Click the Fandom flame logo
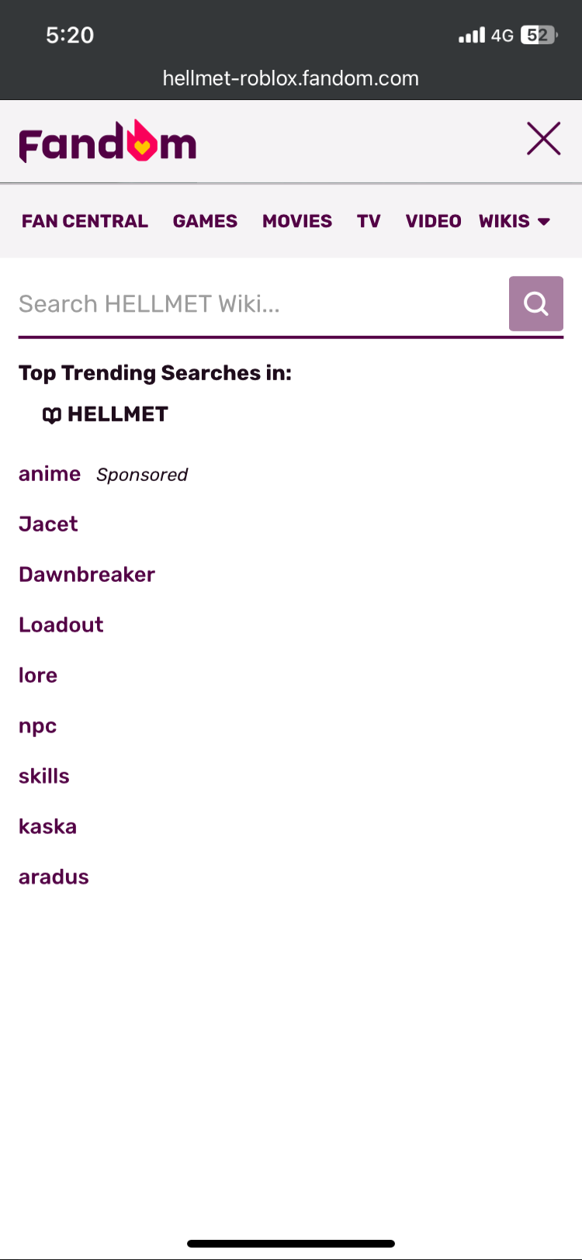This screenshot has width=582, height=1260. tap(108, 142)
